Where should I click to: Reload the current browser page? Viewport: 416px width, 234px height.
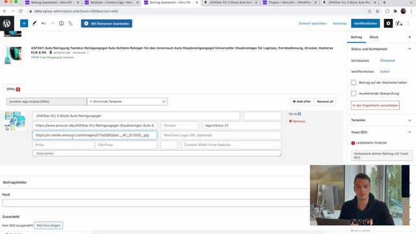click(21, 11)
